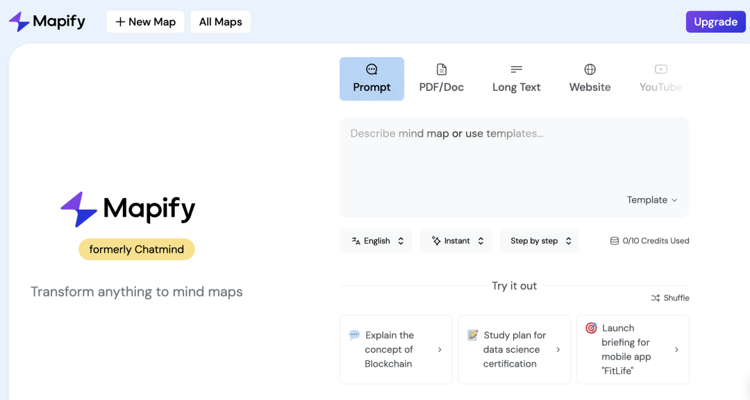Click the Try it out heading

[514, 286]
